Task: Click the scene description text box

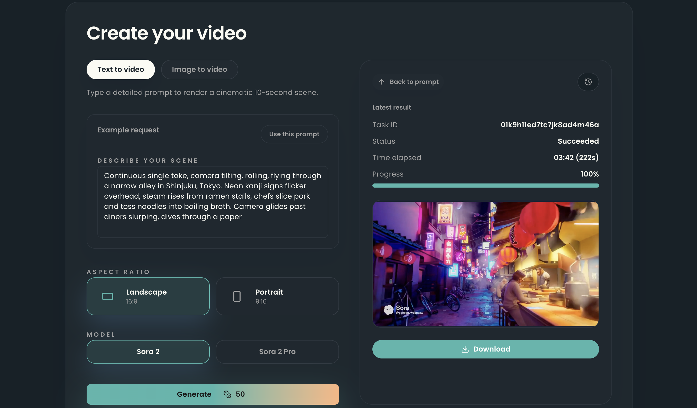Action: coord(213,202)
